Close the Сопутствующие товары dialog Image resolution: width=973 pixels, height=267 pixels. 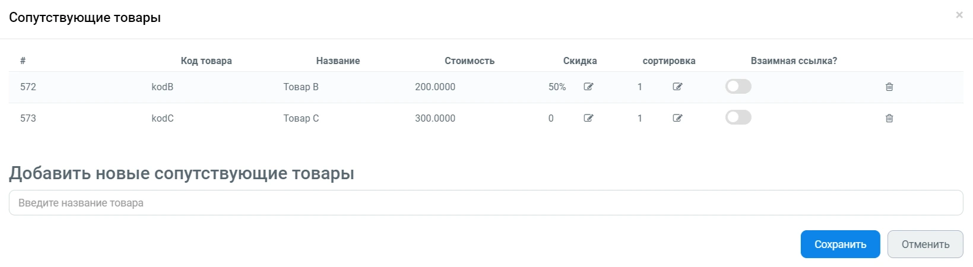pos(959,15)
